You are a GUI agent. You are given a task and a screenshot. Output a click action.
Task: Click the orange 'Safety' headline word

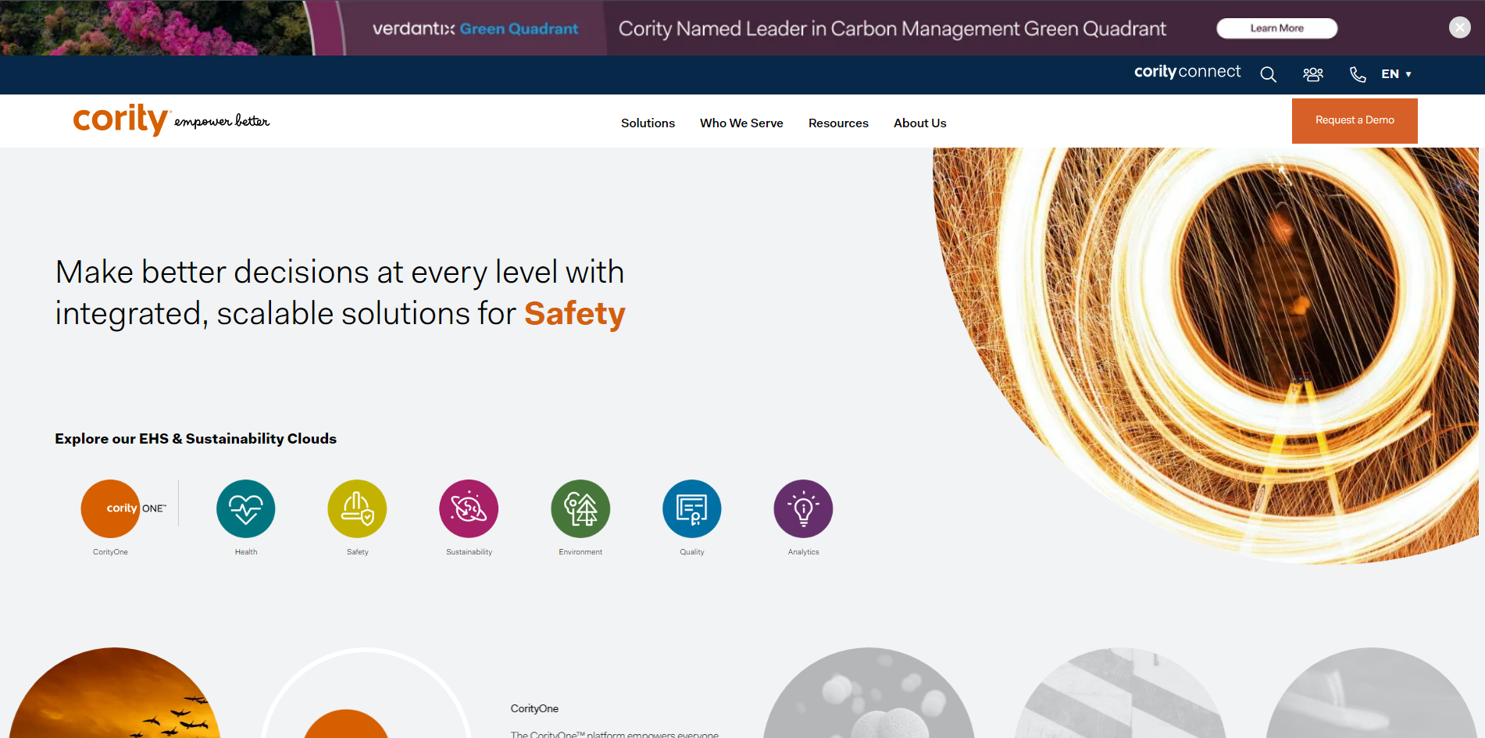575,314
